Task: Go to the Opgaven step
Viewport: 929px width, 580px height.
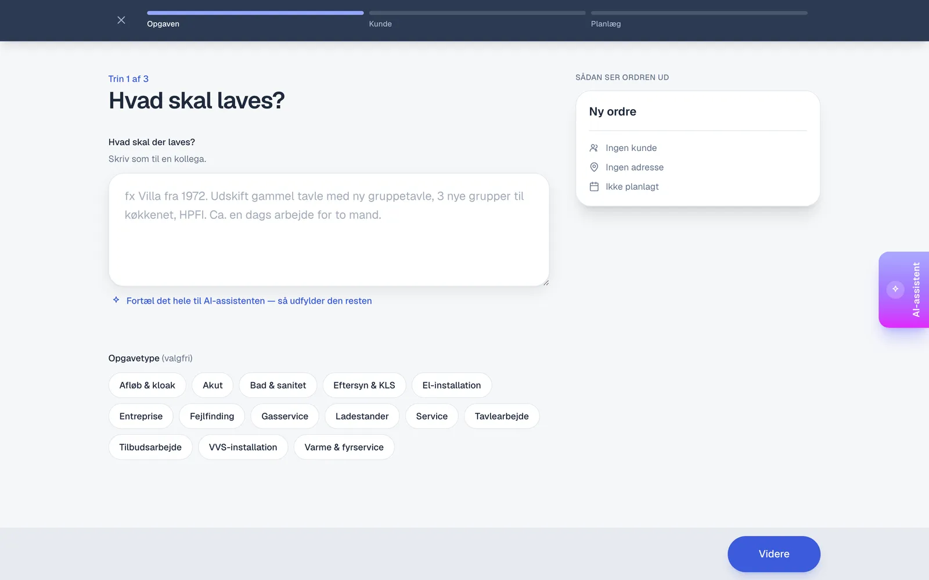Action: 163,24
